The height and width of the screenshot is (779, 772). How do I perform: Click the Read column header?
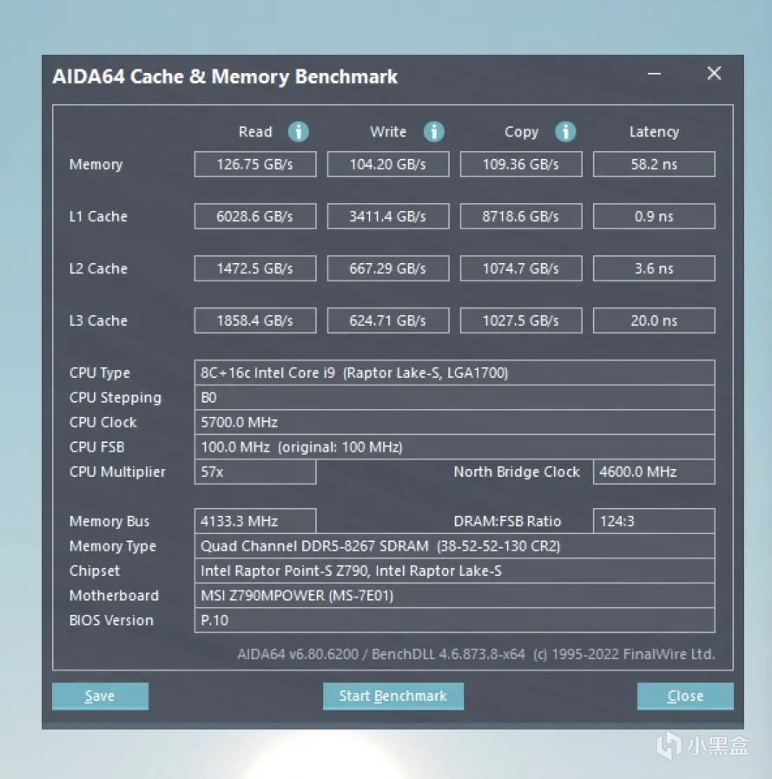pos(255,132)
